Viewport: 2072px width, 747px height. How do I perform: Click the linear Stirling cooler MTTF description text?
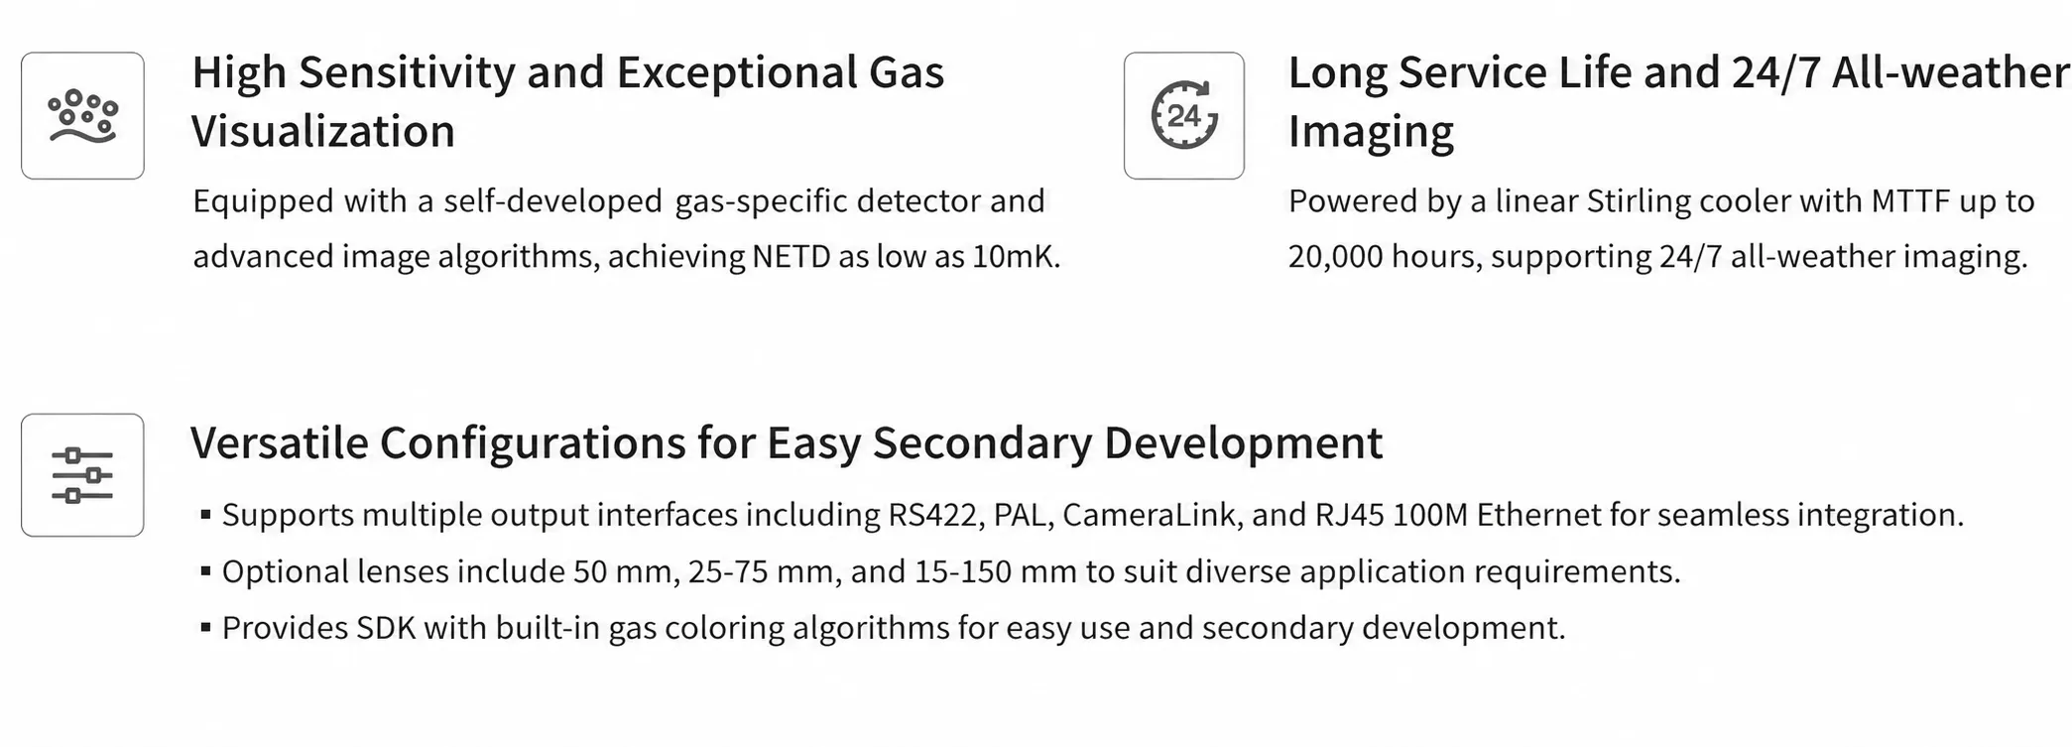tap(1661, 201)
